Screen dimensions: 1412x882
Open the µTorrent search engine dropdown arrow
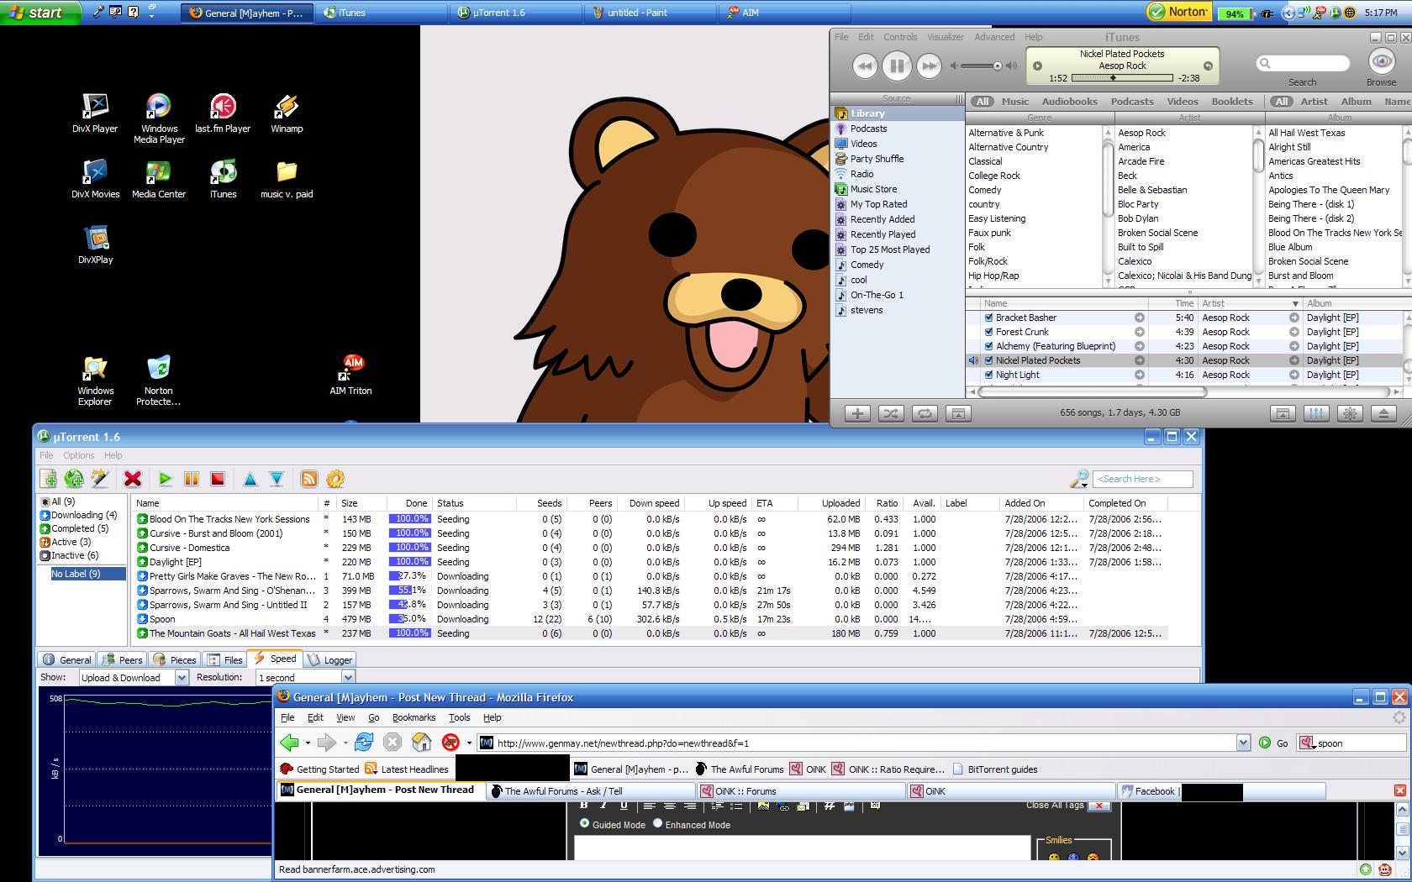click(x=1084, y=485)
